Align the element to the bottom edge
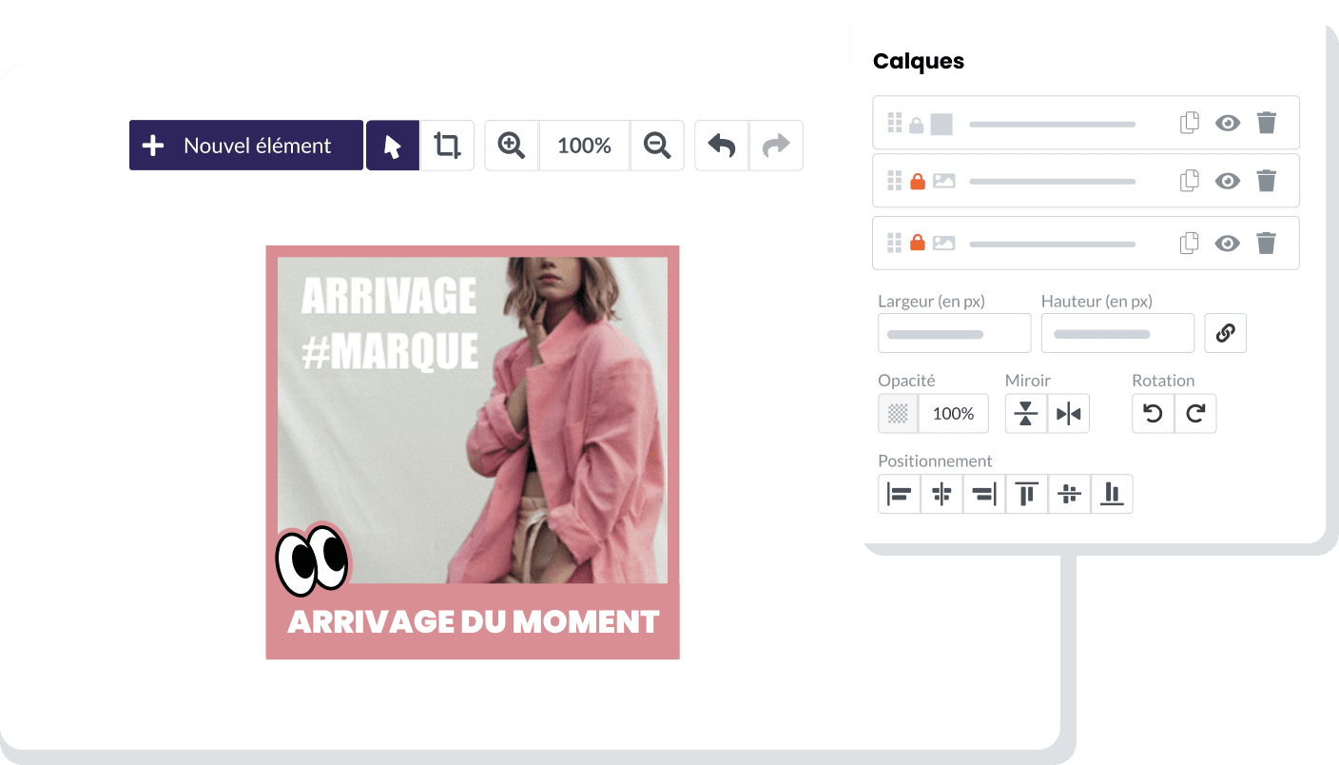The height and width of the screenshot is (765, 1339). [1112, 494]
